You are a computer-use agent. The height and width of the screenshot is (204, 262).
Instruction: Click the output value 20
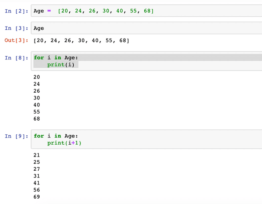click(36, 77)
